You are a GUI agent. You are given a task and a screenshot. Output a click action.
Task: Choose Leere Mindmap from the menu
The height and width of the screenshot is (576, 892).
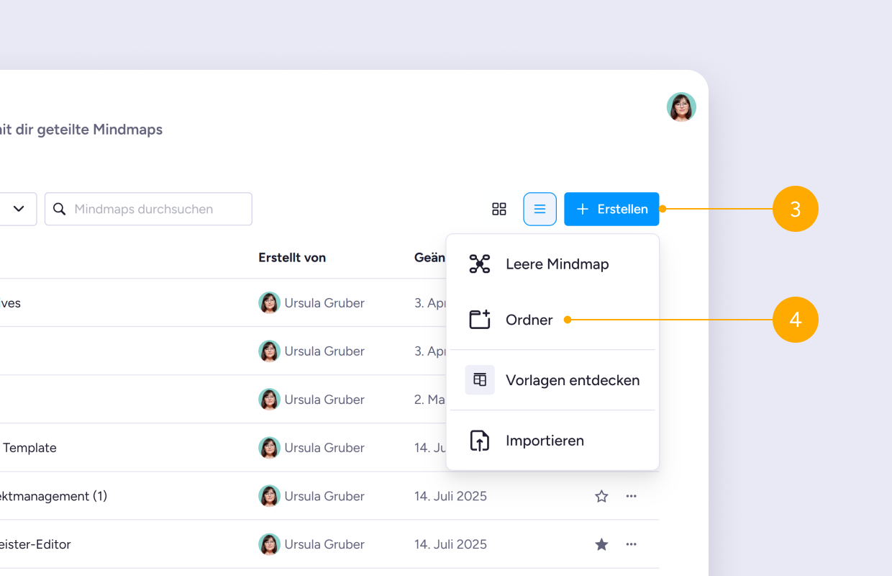coord(552,264)
